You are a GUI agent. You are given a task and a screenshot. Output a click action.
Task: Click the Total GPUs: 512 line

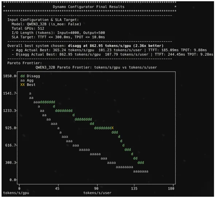tap(28, 29)
